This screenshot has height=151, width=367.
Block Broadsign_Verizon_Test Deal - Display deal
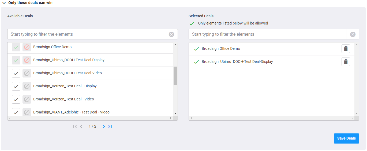click(x=27, y=86)
